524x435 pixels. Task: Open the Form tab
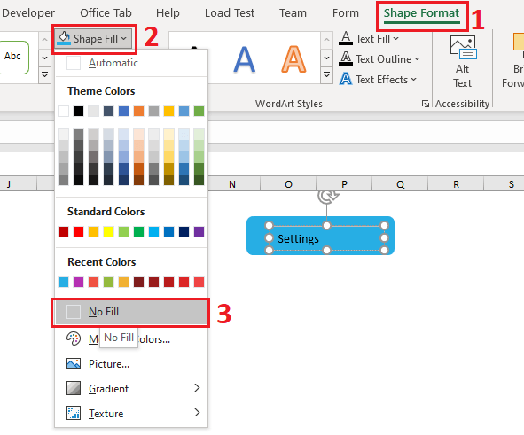(x=346, y=13)
